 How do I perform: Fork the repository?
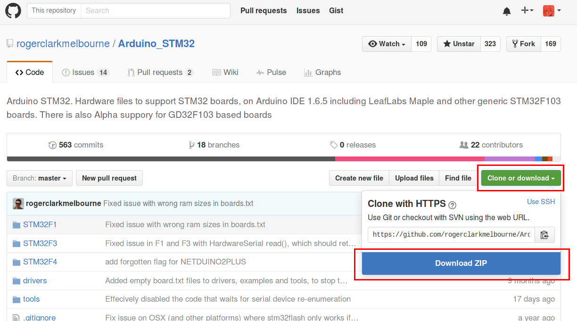(x=523, y=44)
